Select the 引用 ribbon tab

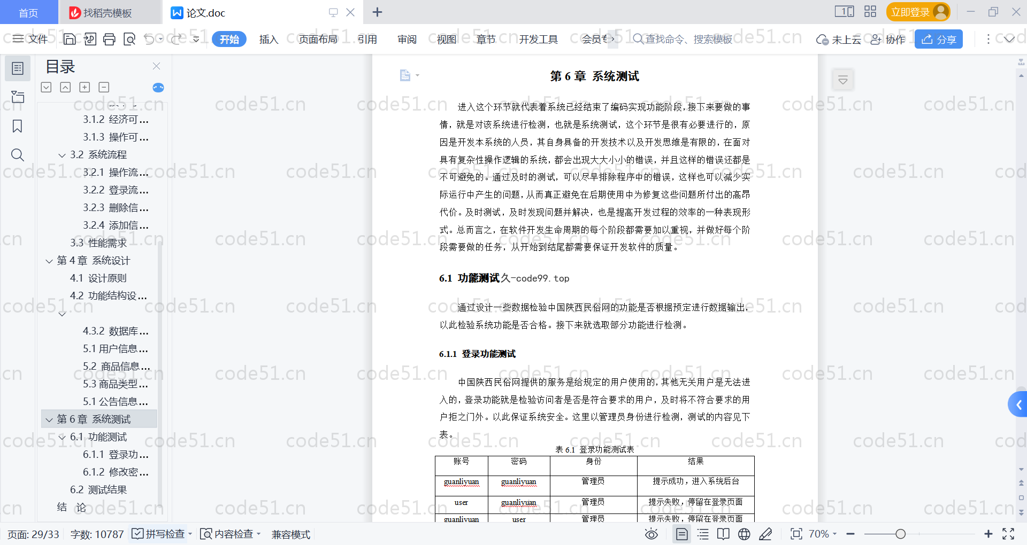point(367,39)
